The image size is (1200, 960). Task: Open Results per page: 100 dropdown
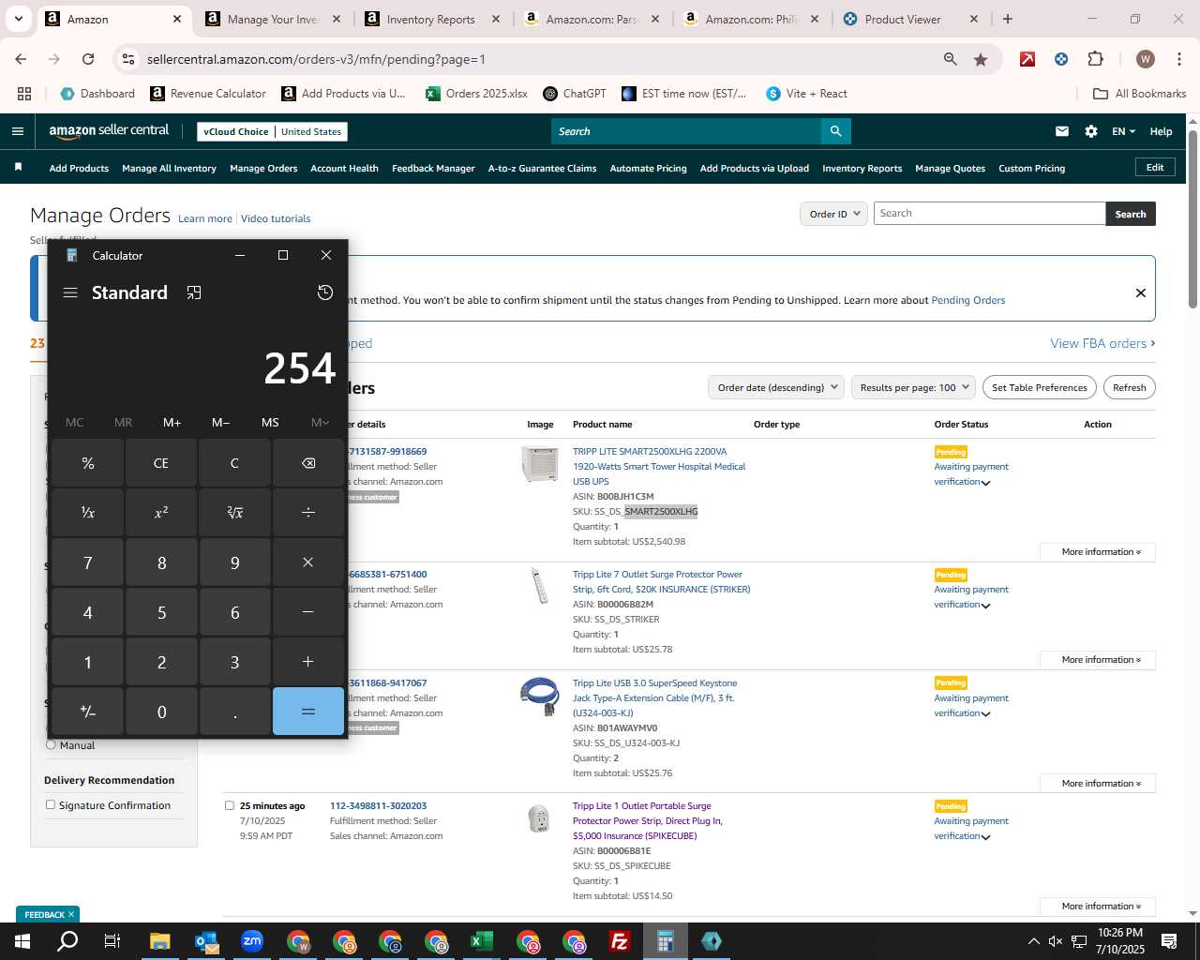(914, 387)
